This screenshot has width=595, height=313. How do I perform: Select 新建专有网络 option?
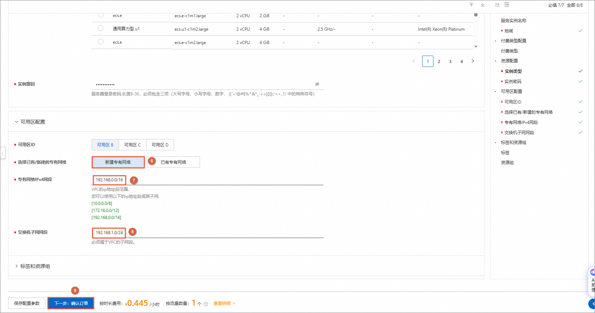tap(118, 162)
